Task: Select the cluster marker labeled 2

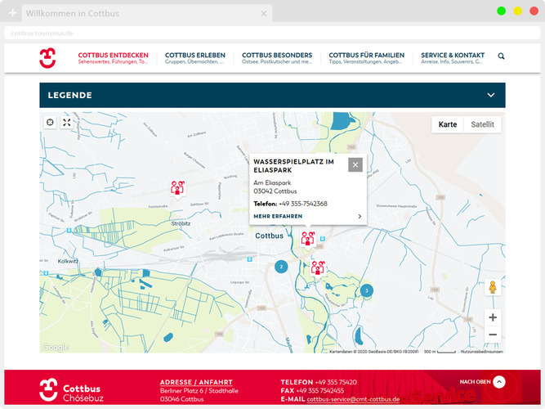Action: tap(280, 266)
